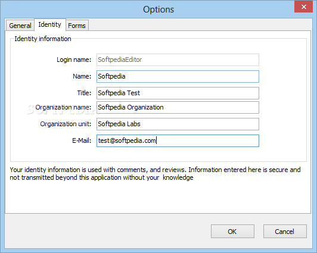This screenshot has height=253, width=317.
Task: Click the 'Organization name:' label
Action: [x=63, y=107]
